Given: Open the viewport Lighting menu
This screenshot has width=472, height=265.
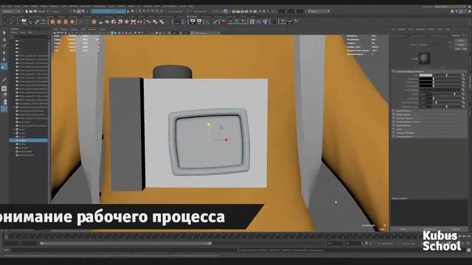Looking at the screenshot, I should point(74,29).
